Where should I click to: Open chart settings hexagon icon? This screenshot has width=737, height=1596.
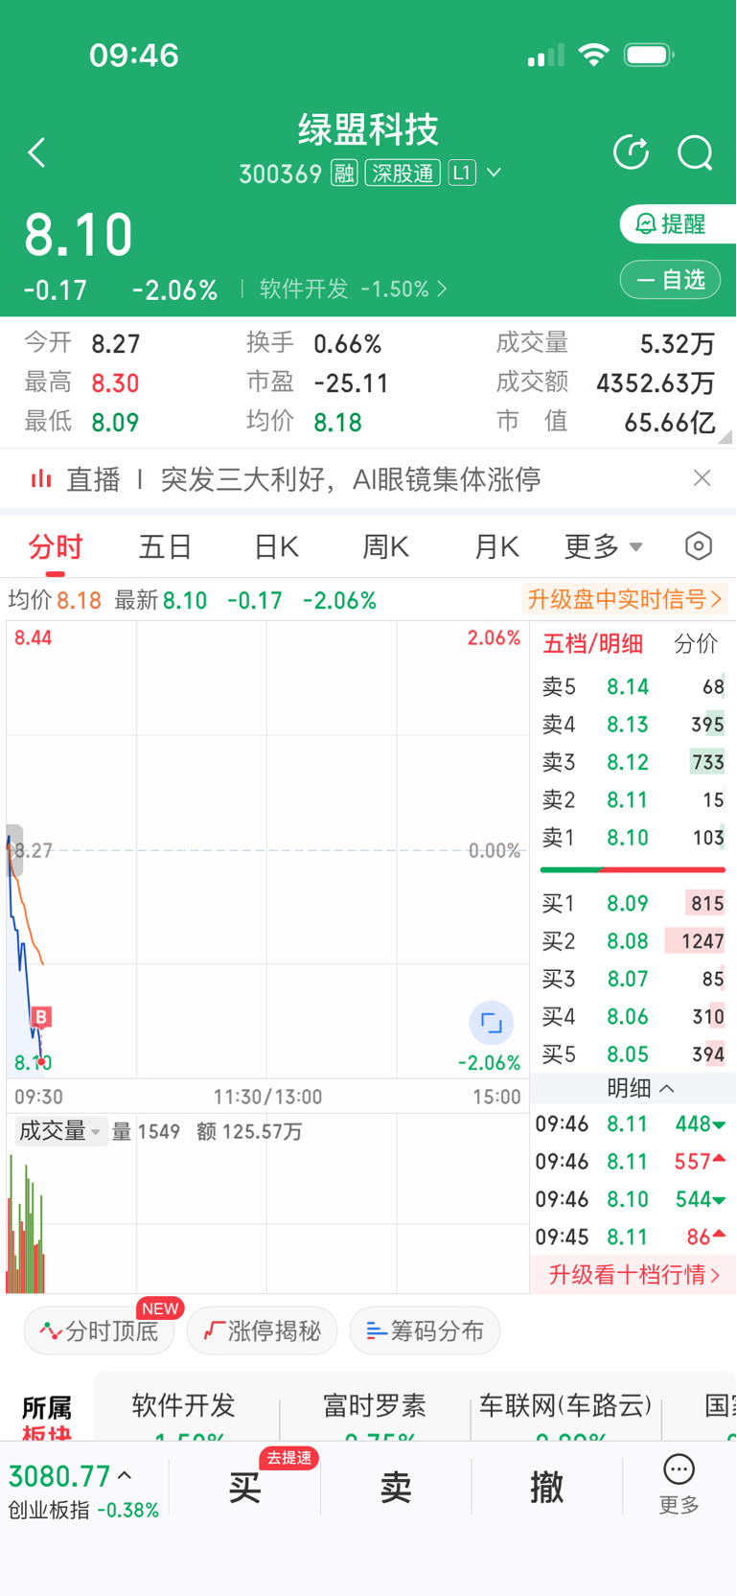click(699, 546)
